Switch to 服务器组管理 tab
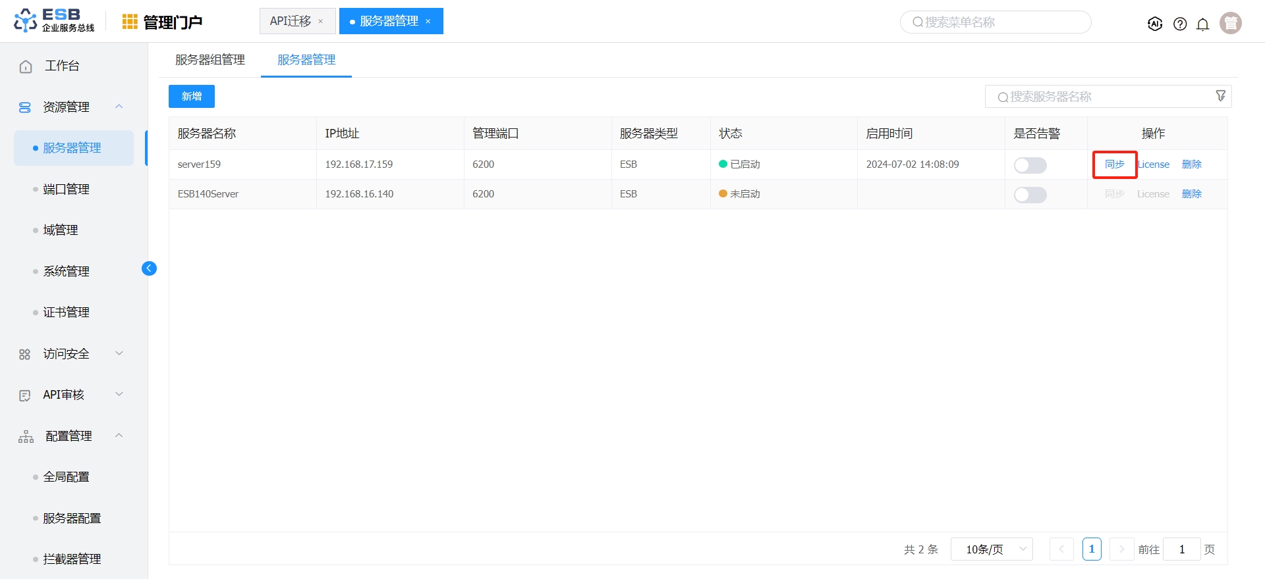This screenshot has height=579, width=1265. pos(210,60)
